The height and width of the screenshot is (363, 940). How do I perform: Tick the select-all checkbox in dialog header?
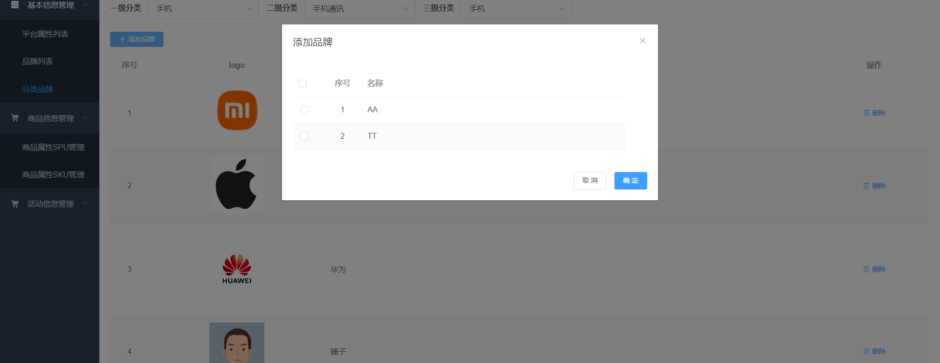pyautogui.click(x=303, y=84)
